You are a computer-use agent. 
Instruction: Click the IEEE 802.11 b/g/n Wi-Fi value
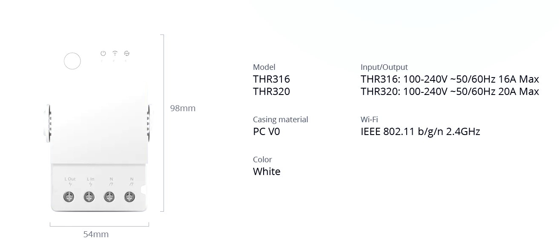[420, 132]
